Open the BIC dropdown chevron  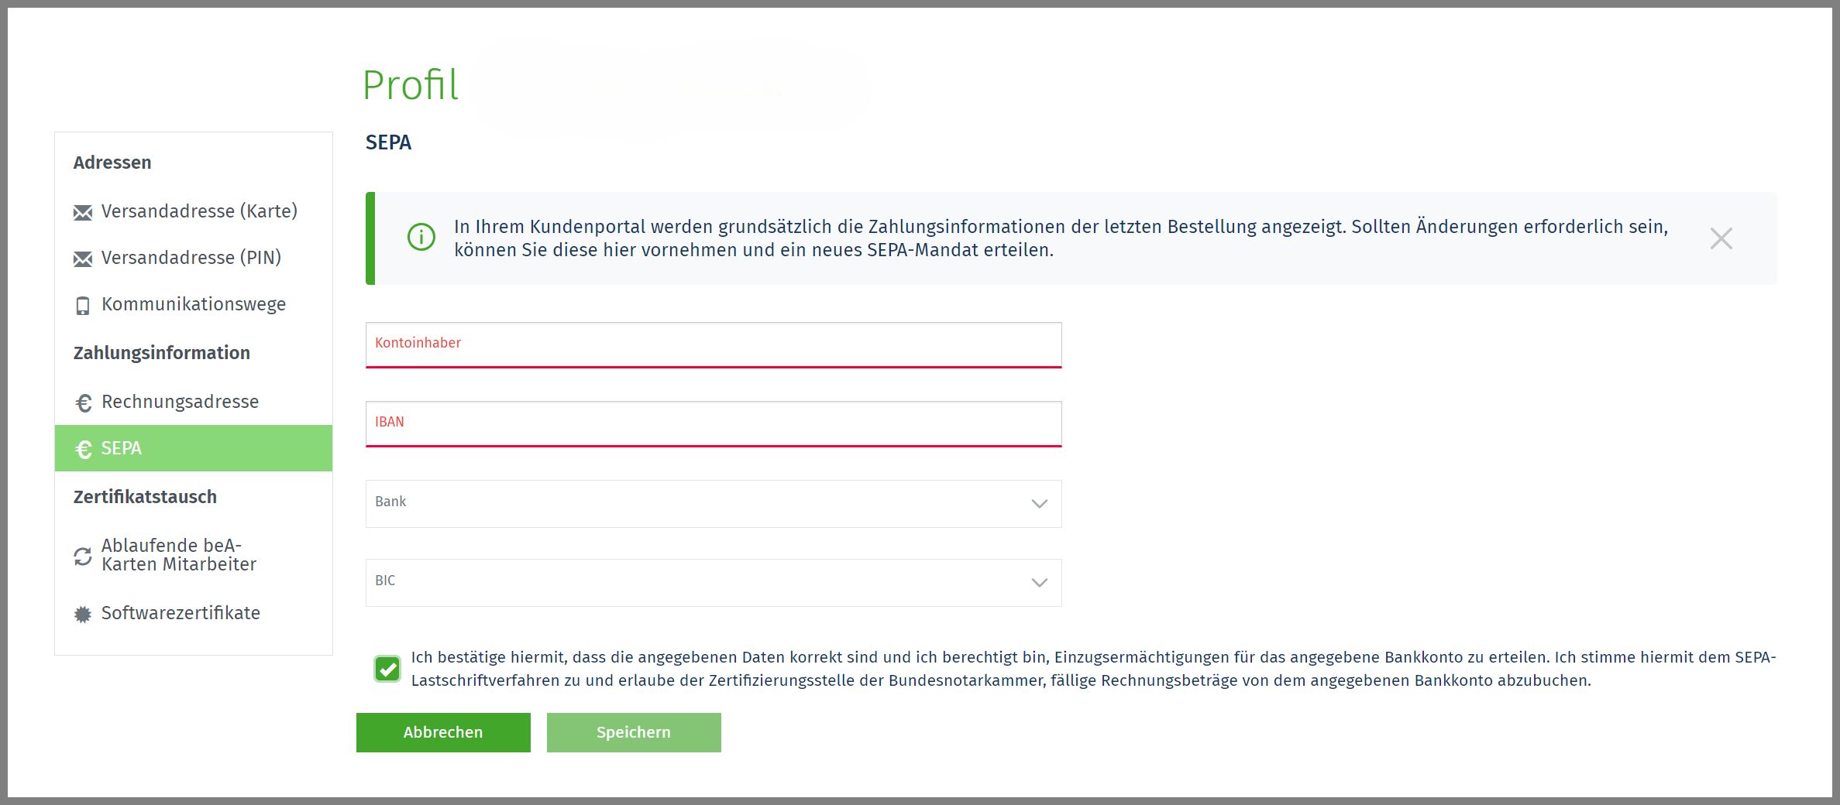click(x=1039, y=583)
